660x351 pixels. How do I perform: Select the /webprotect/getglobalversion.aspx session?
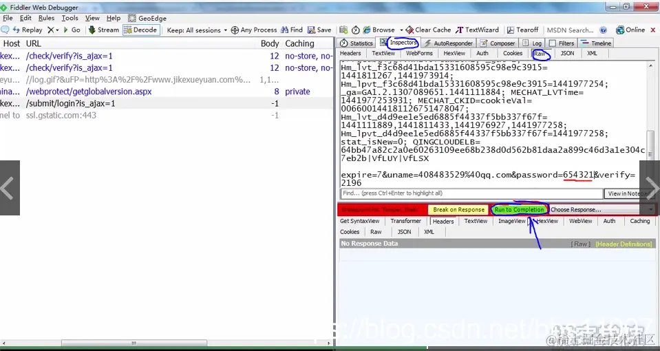point(167,92)
